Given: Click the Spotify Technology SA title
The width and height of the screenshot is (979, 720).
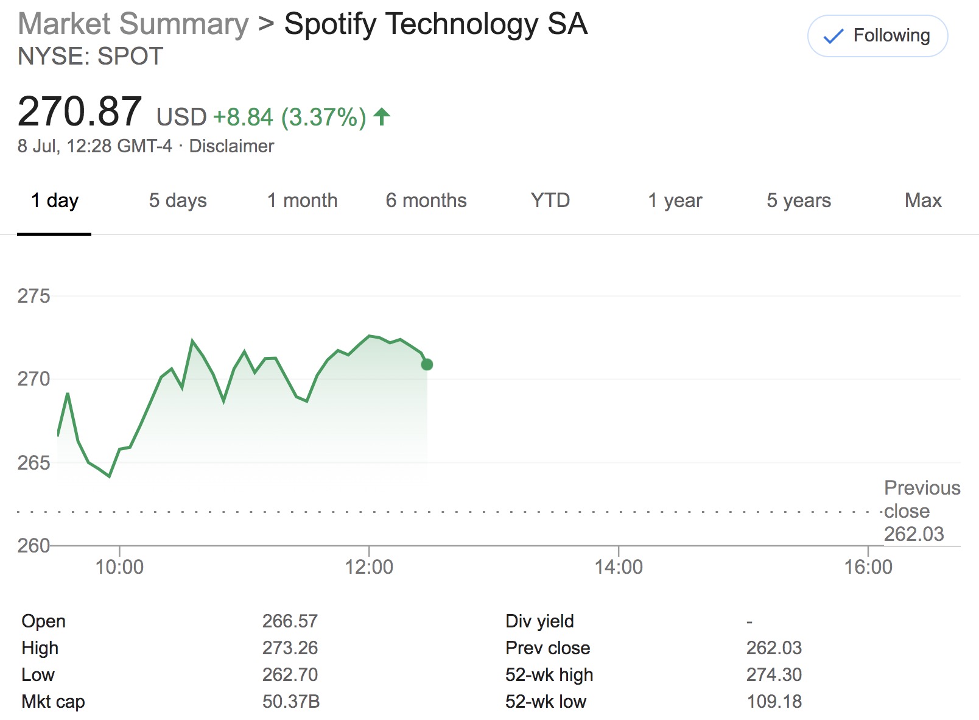Looking at the screenshot, I should pyautogui.click(x=436, y=24).
